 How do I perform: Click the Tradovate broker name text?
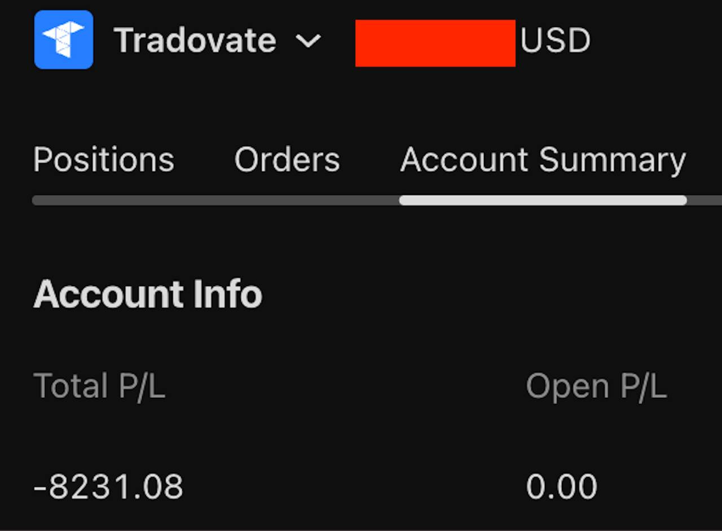pos(195,41)
